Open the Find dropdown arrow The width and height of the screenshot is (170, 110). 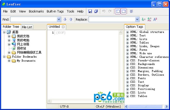coord(59,20)
